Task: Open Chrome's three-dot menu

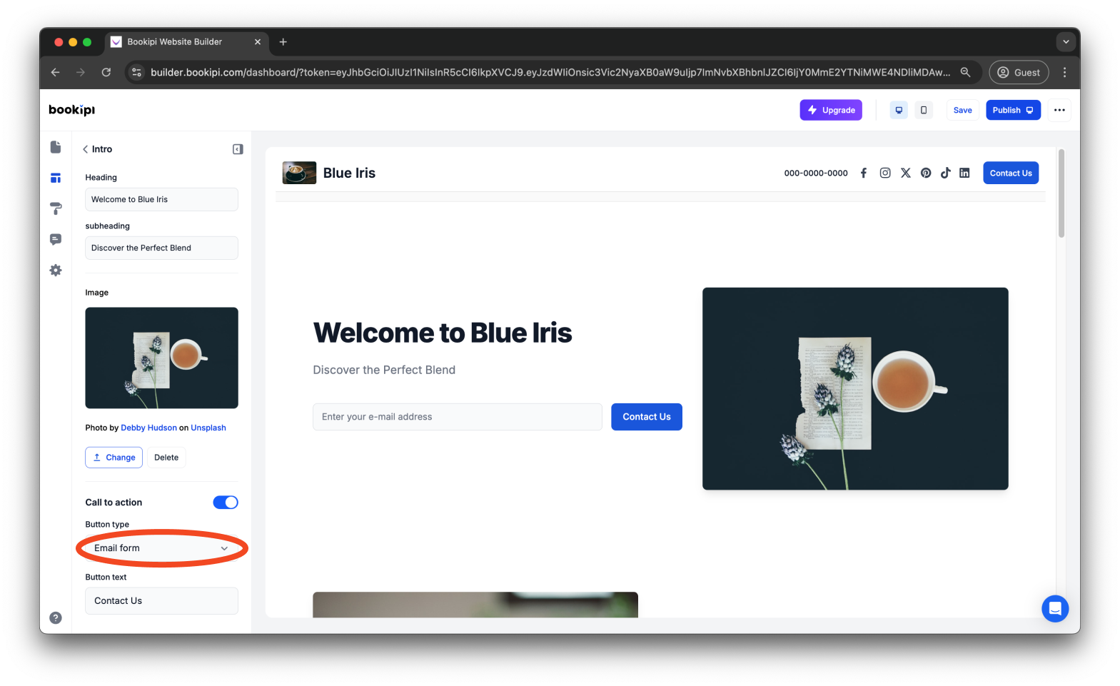Action: 1064,72
